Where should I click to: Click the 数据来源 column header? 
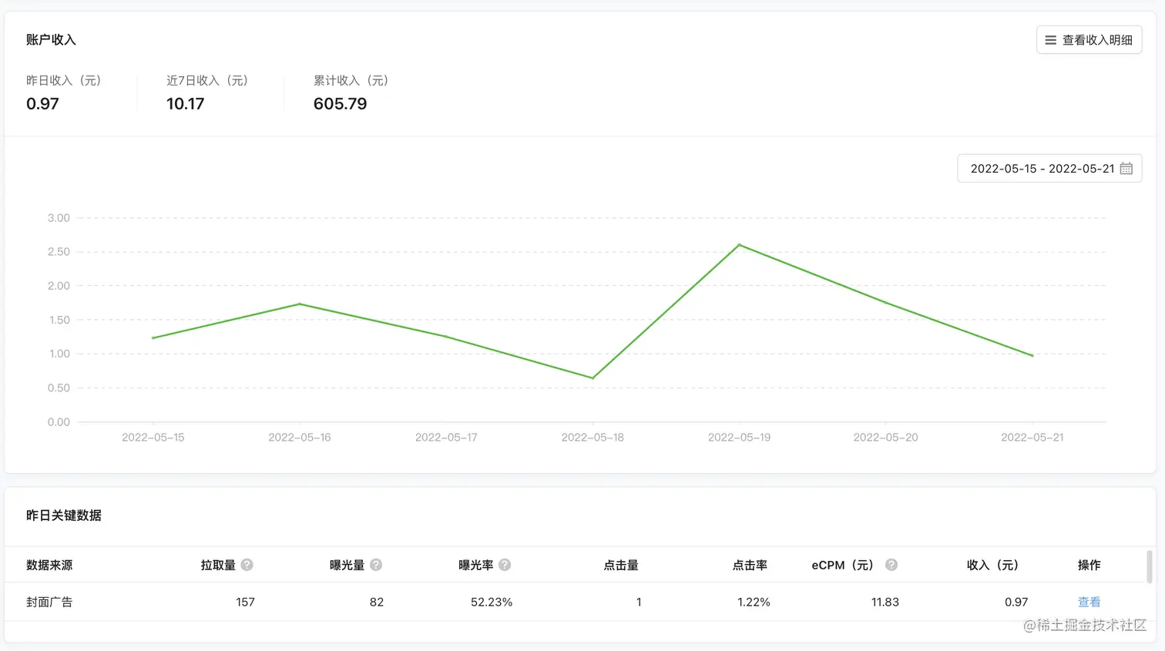pyautogui.click(x=49, y=565)
